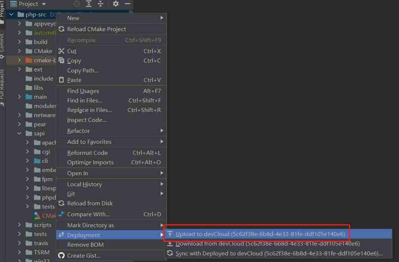399x262 pixels.
Task: Expand the main folder
Action: (x=19, y=97)
